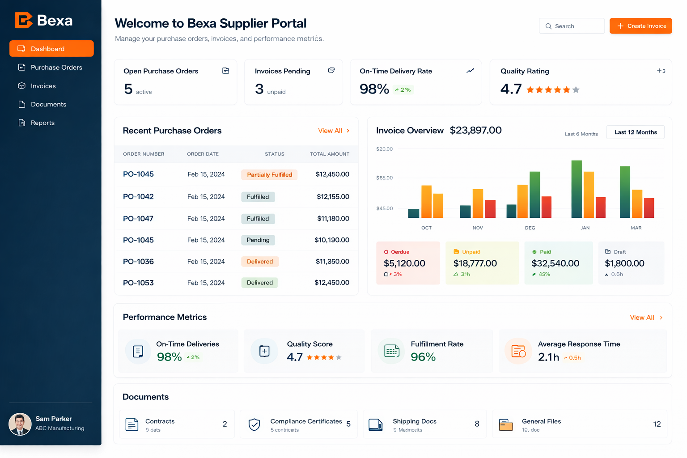Screen dimensions: 687x458
Task: Click the General Files folder icon
Action: click(505, 424)
